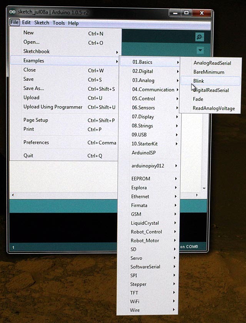Viewport: 246px width, 323px height.
Task: Open the Serial Monitor magnifier icon
Action: (x=199, y=37)
